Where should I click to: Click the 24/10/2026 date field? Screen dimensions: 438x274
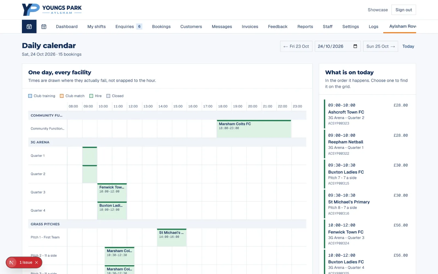click(x=338, y=46)
